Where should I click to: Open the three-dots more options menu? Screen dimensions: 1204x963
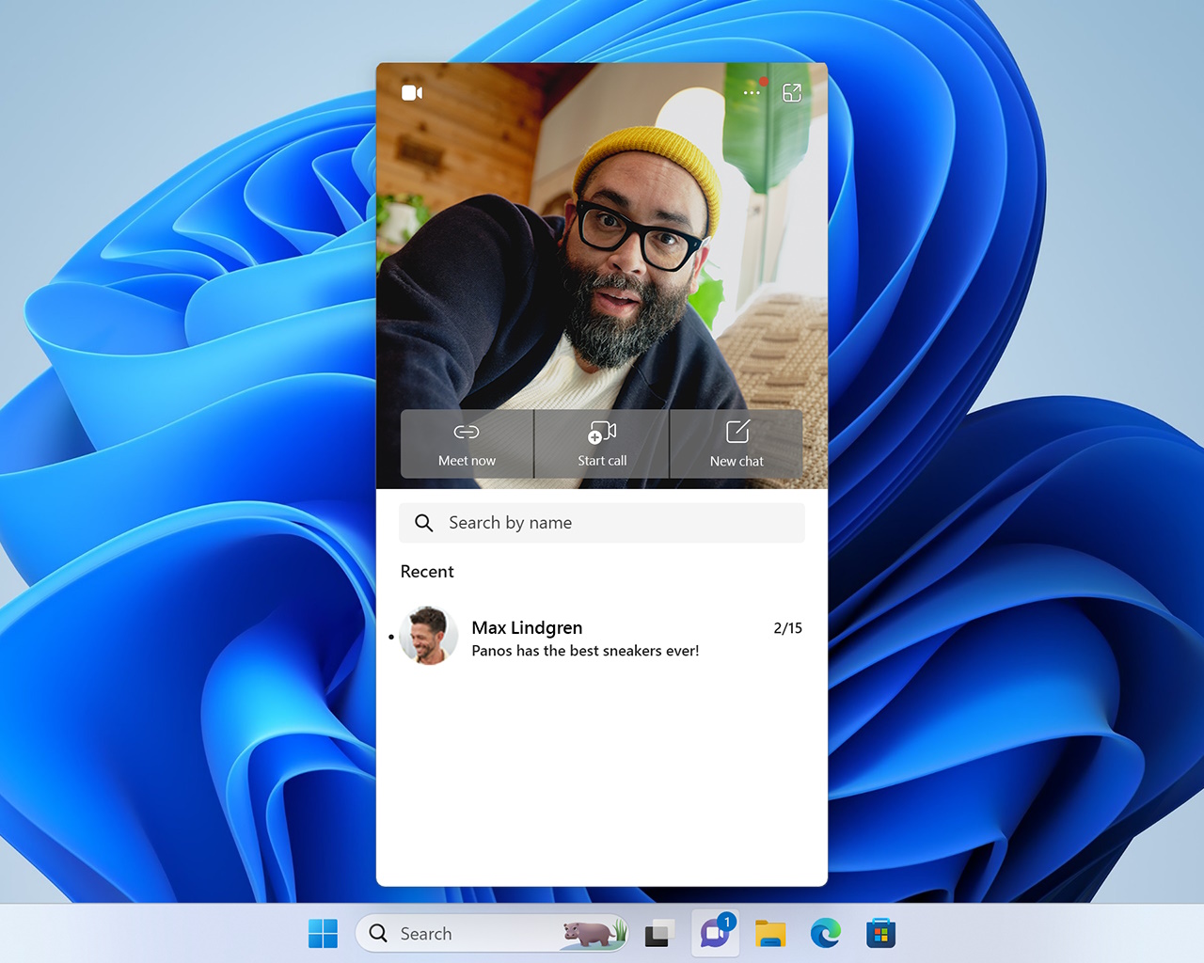tap(752, 92)
